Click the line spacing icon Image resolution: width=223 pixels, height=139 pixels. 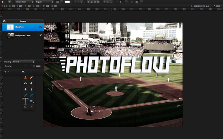117,2
